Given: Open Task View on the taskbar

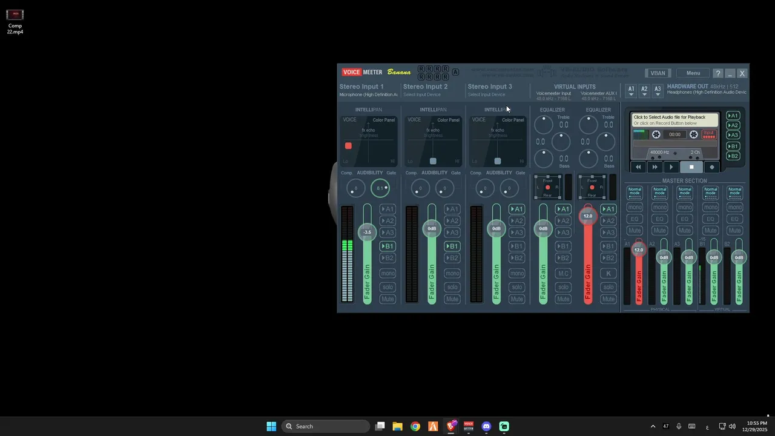Looking at the screenshot, I should [x=380, y=426].
